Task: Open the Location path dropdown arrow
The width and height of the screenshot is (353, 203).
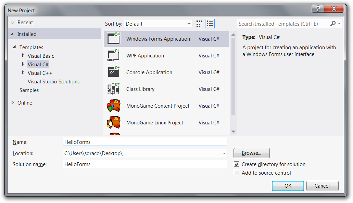Action: tap(224, 153)
